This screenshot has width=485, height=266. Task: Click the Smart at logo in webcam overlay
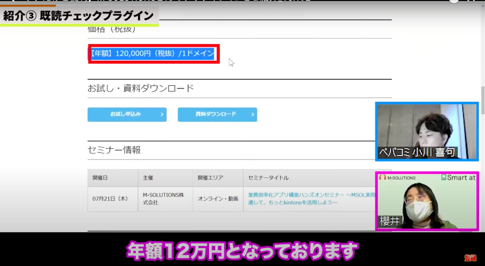coord(458,178)
